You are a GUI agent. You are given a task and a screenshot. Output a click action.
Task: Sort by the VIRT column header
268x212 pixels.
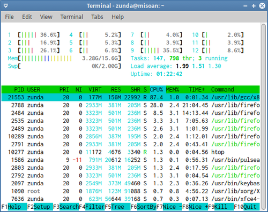point(95,90)
